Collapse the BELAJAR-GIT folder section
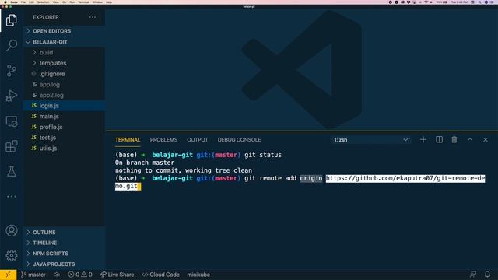 pyautogui.click(x=65, y=42)
